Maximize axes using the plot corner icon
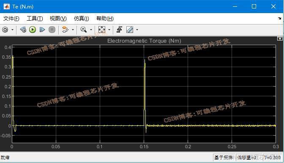Screen dimensions: 284x163 coord(280,38)
